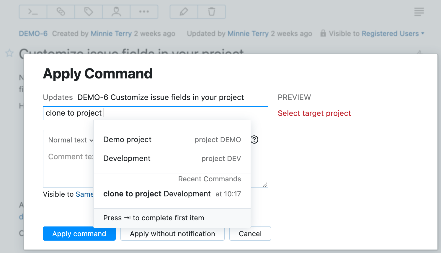Click the Apply command button
This screenshot has width=441, height=253.
coord(79,234)
